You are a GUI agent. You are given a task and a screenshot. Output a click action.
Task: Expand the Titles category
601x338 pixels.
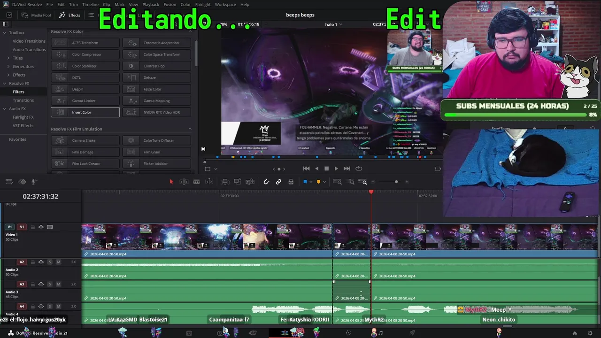[x=8, y=58]
